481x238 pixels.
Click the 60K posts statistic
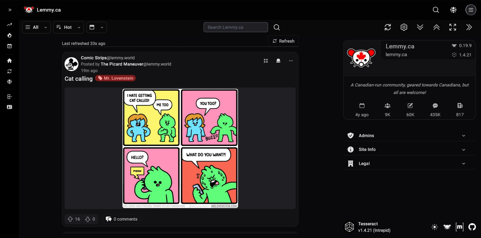(410, 110)
